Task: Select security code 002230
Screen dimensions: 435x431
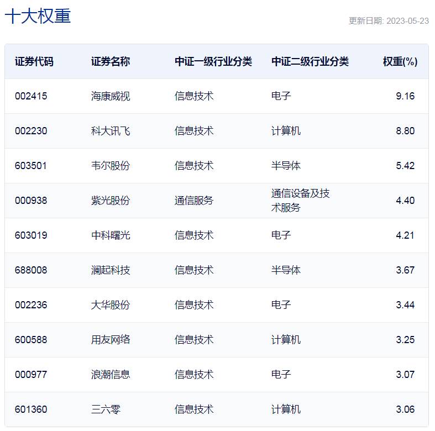Action: click(31, 131)
